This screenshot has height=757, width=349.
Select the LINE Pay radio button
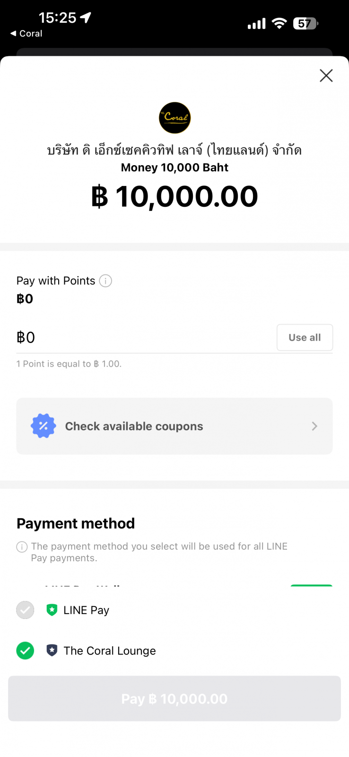click(25, 610)
